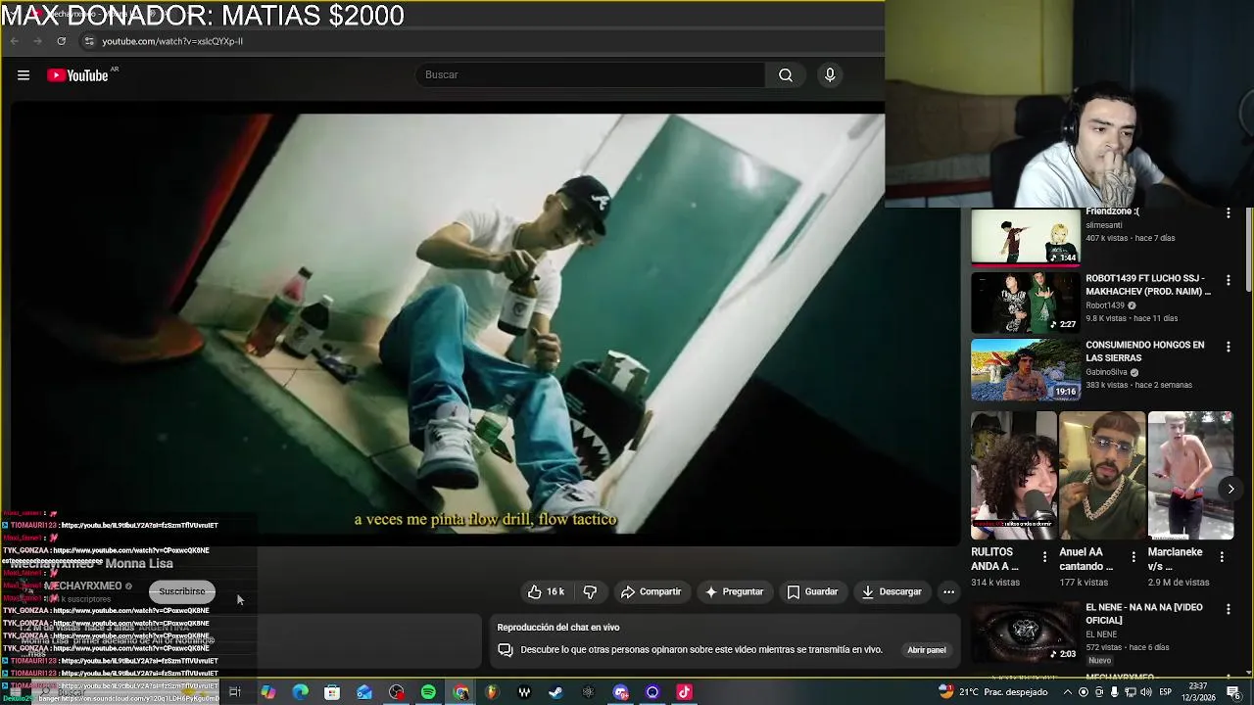Open Steam from the taskbar
1254x705 pixels.
[x=555, y=692]
